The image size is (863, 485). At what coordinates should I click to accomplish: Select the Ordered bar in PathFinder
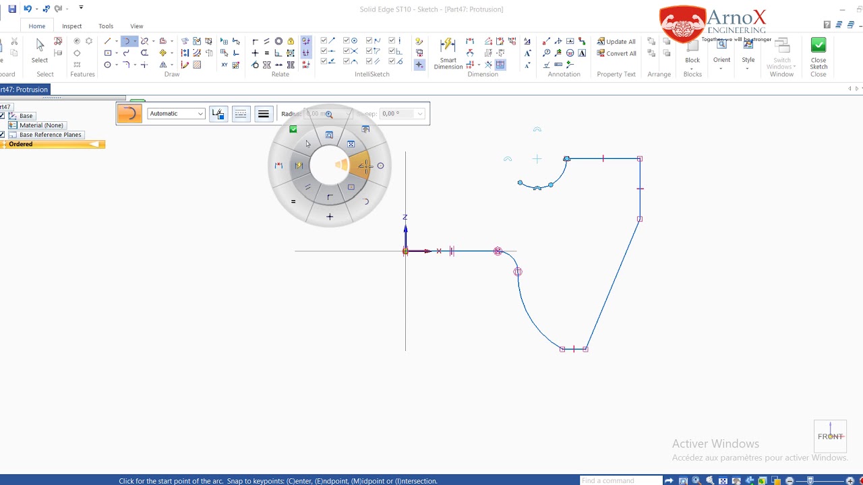click(x=53, y=144)
